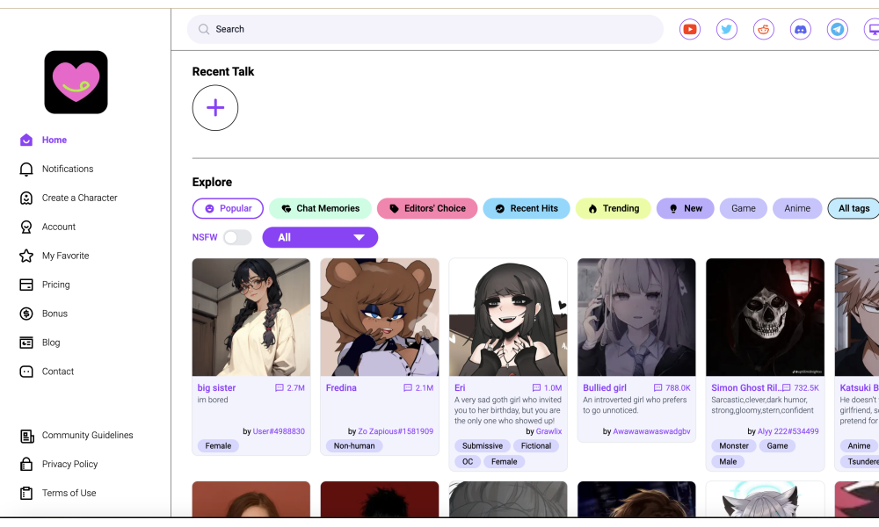This screenshot has height=527, width=879.
Task: Click Submissive tag on Eri card
Action: pos(483,446)
